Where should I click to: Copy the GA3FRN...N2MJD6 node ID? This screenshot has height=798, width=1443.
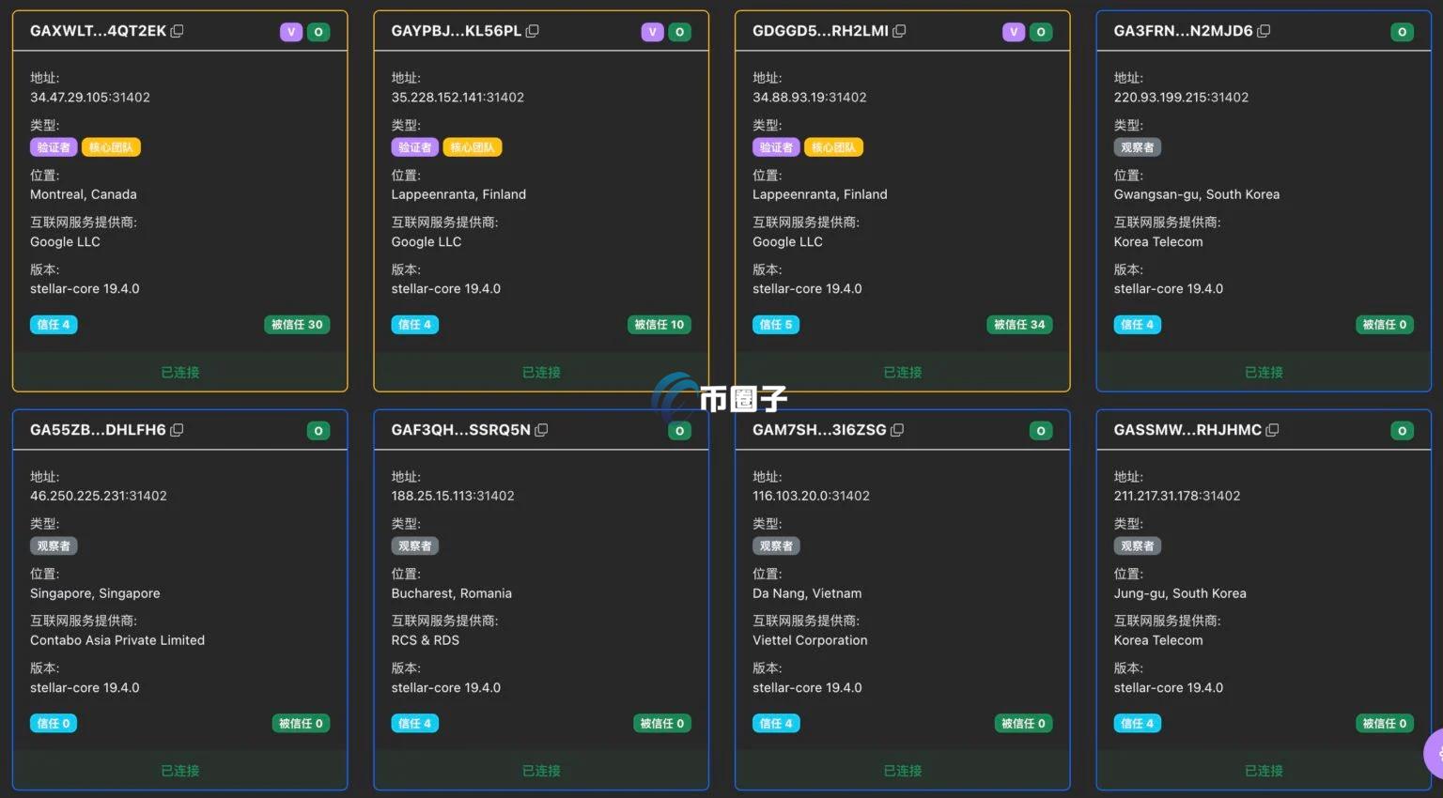point(1264,31)
